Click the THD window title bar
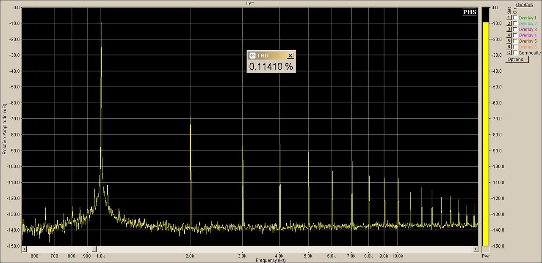Image resolution: width=542 pixels, height=263 pixels. point(271,56)
